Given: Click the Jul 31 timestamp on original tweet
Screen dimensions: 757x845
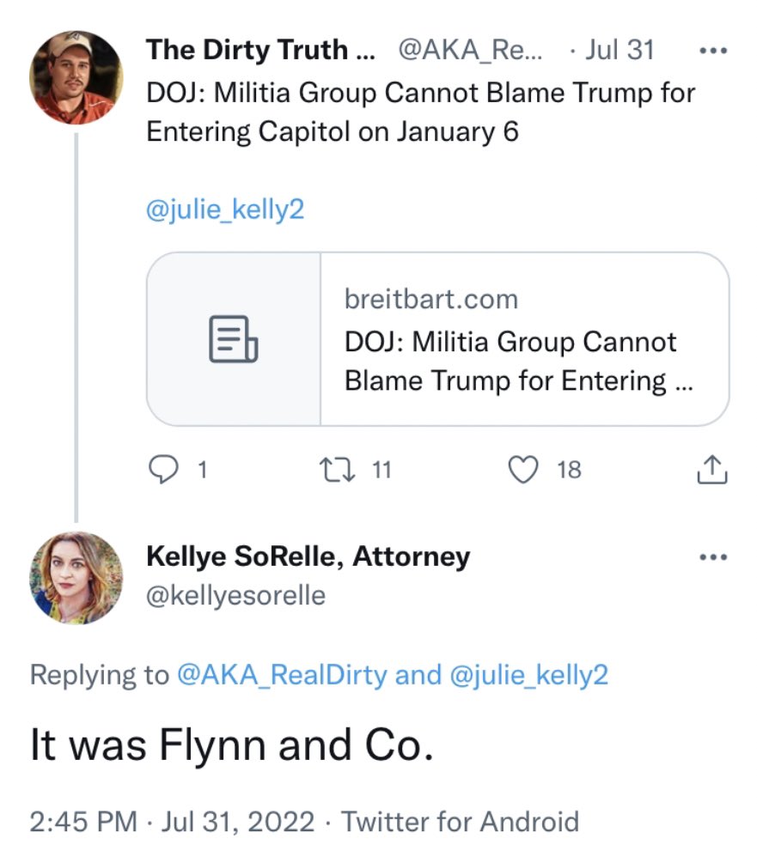Looking at the screenshot, I should coord(620,50).
